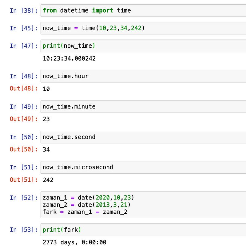This screenshot has width=246, height=249.
Task: Select the Out[51] prompt
Action: 24,180
